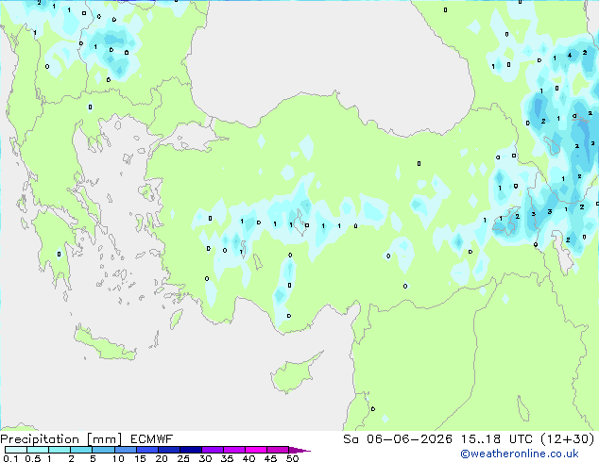
Task: Click the 15–20 mm blue legend swatch
Action: [x=146, y=450]
